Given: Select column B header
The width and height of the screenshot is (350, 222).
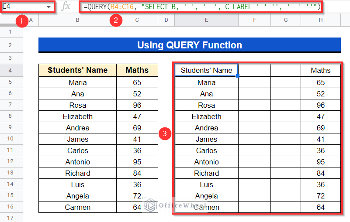Looking at the screenshot, I should click(x=77, y=20).
